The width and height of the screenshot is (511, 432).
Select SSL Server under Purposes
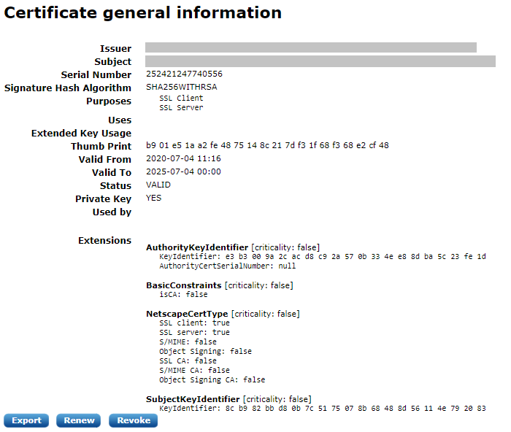pyautogui.click(x=181, y=108)
